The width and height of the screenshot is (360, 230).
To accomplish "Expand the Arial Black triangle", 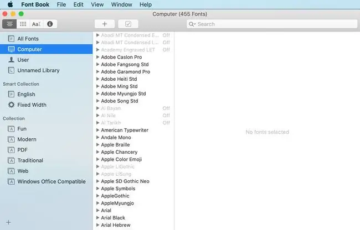I will (x=97, y=218).
